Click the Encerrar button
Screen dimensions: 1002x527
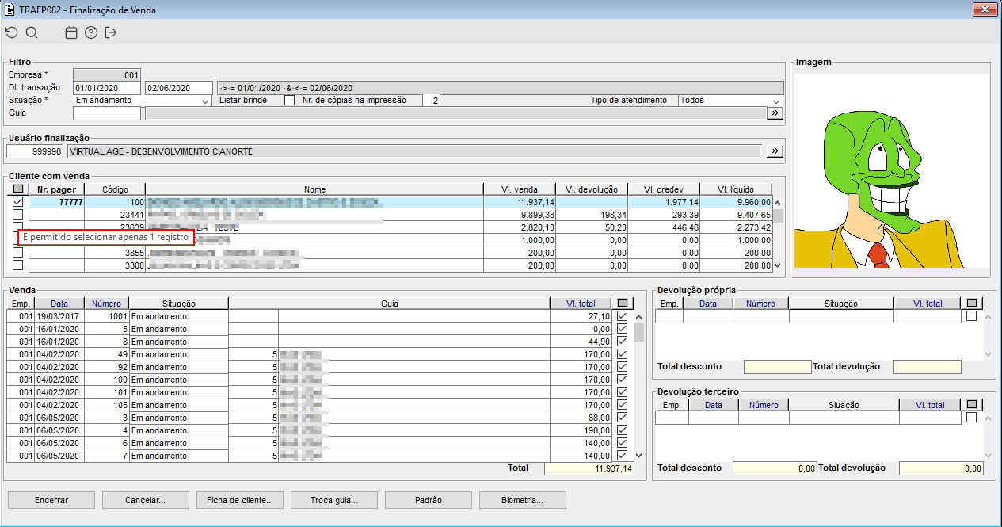tap(51, 500)
